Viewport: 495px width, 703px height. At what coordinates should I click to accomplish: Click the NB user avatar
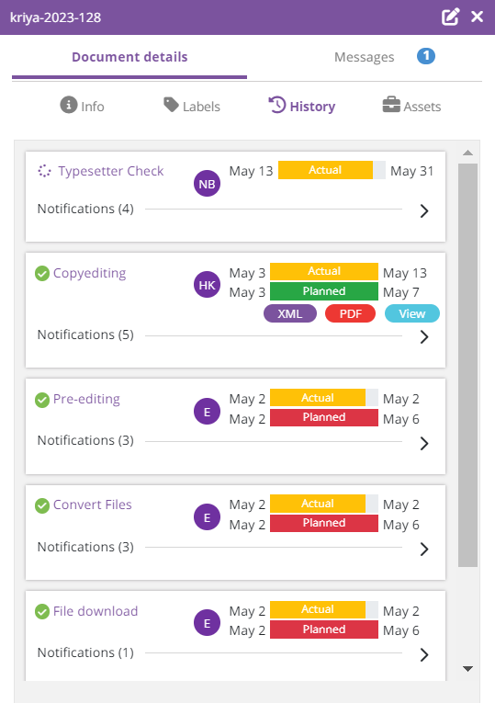(207, 184)
